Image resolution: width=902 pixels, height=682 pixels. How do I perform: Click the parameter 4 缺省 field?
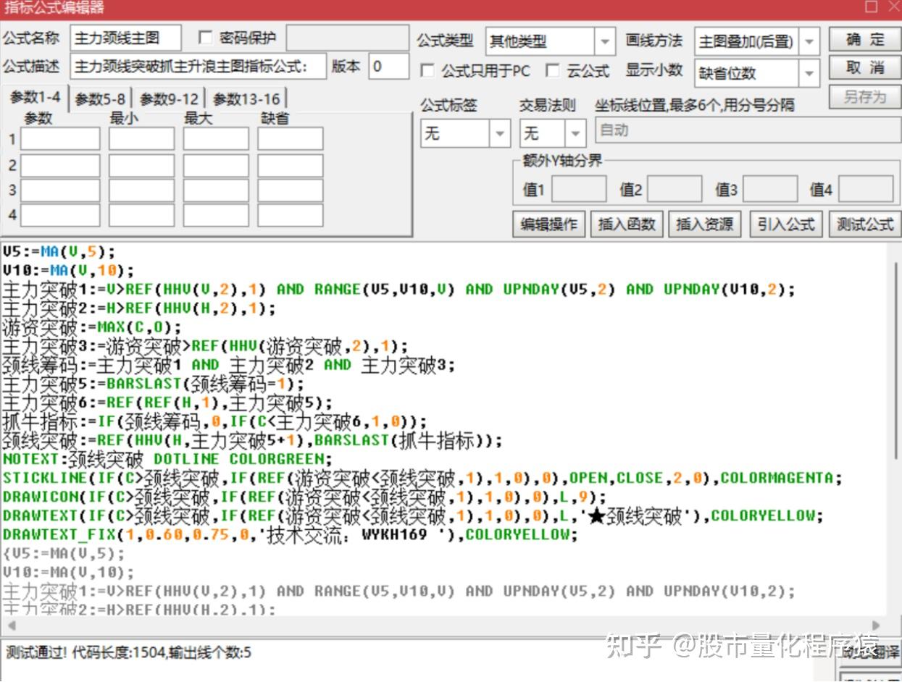pos(291,215)
